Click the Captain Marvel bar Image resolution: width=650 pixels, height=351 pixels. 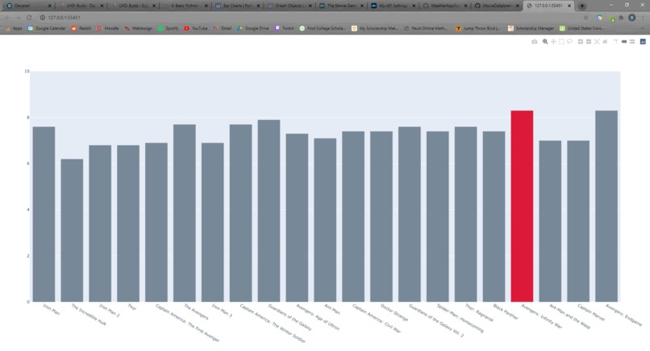point(578,221)
